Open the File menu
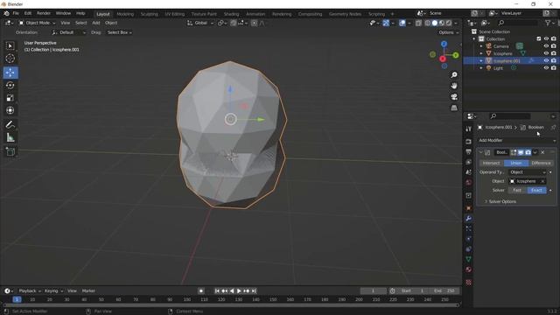Screen dimensions: 560x315 tap(16, 13)
